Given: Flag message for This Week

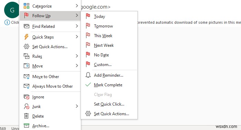Looking at the screenshot, I should (x=109, y=36).
